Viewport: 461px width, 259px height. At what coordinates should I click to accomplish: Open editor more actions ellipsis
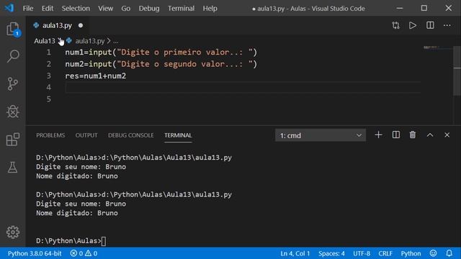point(447,26)
